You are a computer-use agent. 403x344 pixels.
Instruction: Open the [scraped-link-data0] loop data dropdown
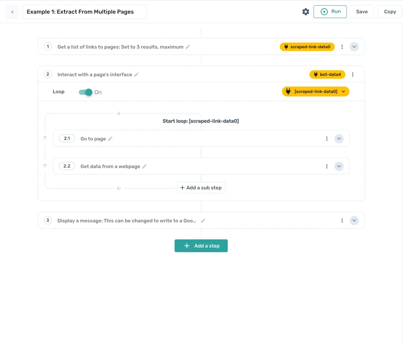343,91
